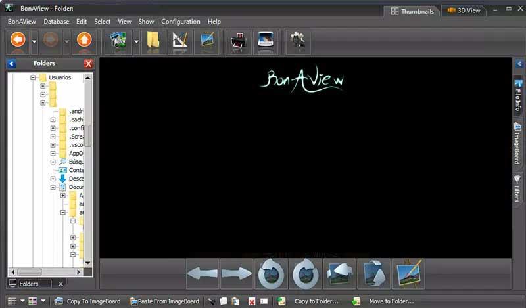Open the Database menu
Screen dimensions: 526x308
coord(57,22)
